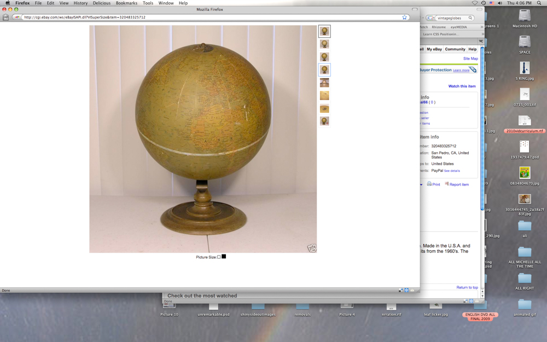Bookmark this page with the star icon
Screen dimensions: 547x342
pos(404,17)
